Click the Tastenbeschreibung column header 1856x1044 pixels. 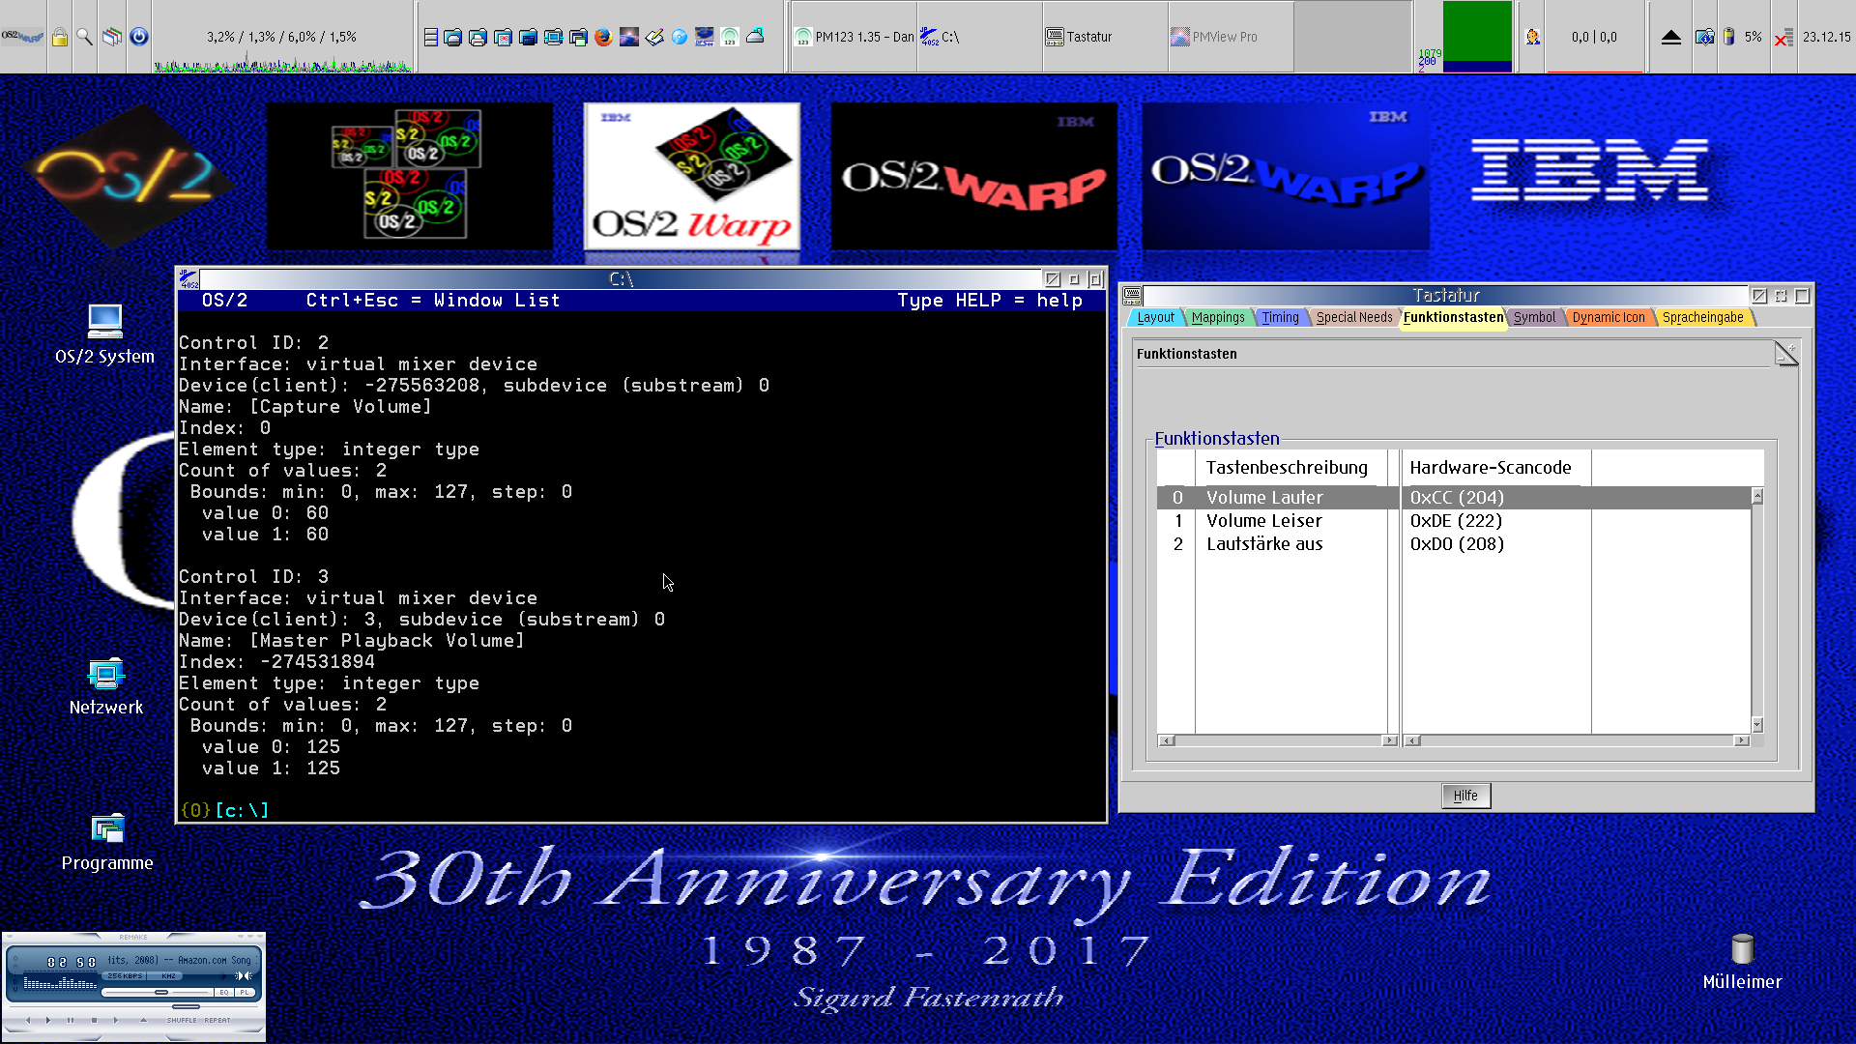pyautogui.click(x=1287, y=468)
